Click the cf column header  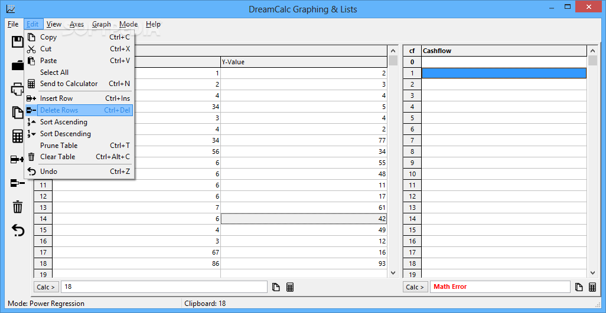point(412,51)
